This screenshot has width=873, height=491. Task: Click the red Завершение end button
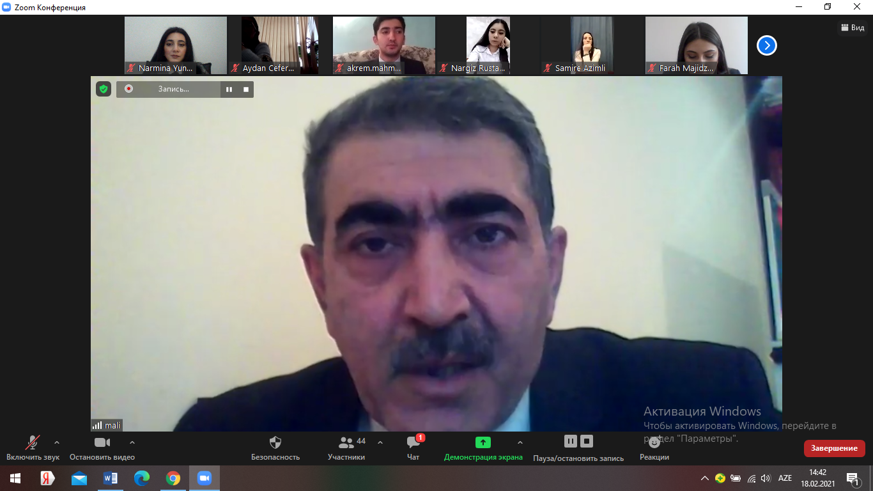(834, 448)
